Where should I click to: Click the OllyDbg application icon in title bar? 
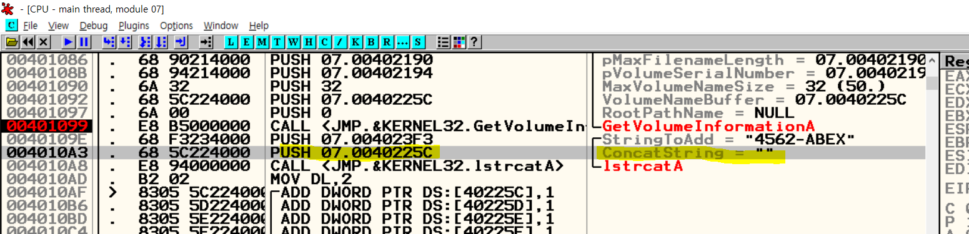point(7,8)
